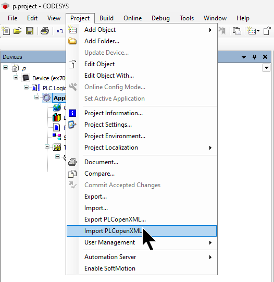
Task: Choose Compare... menu entry
Action: pyautogui.click(x=142, y=174)
